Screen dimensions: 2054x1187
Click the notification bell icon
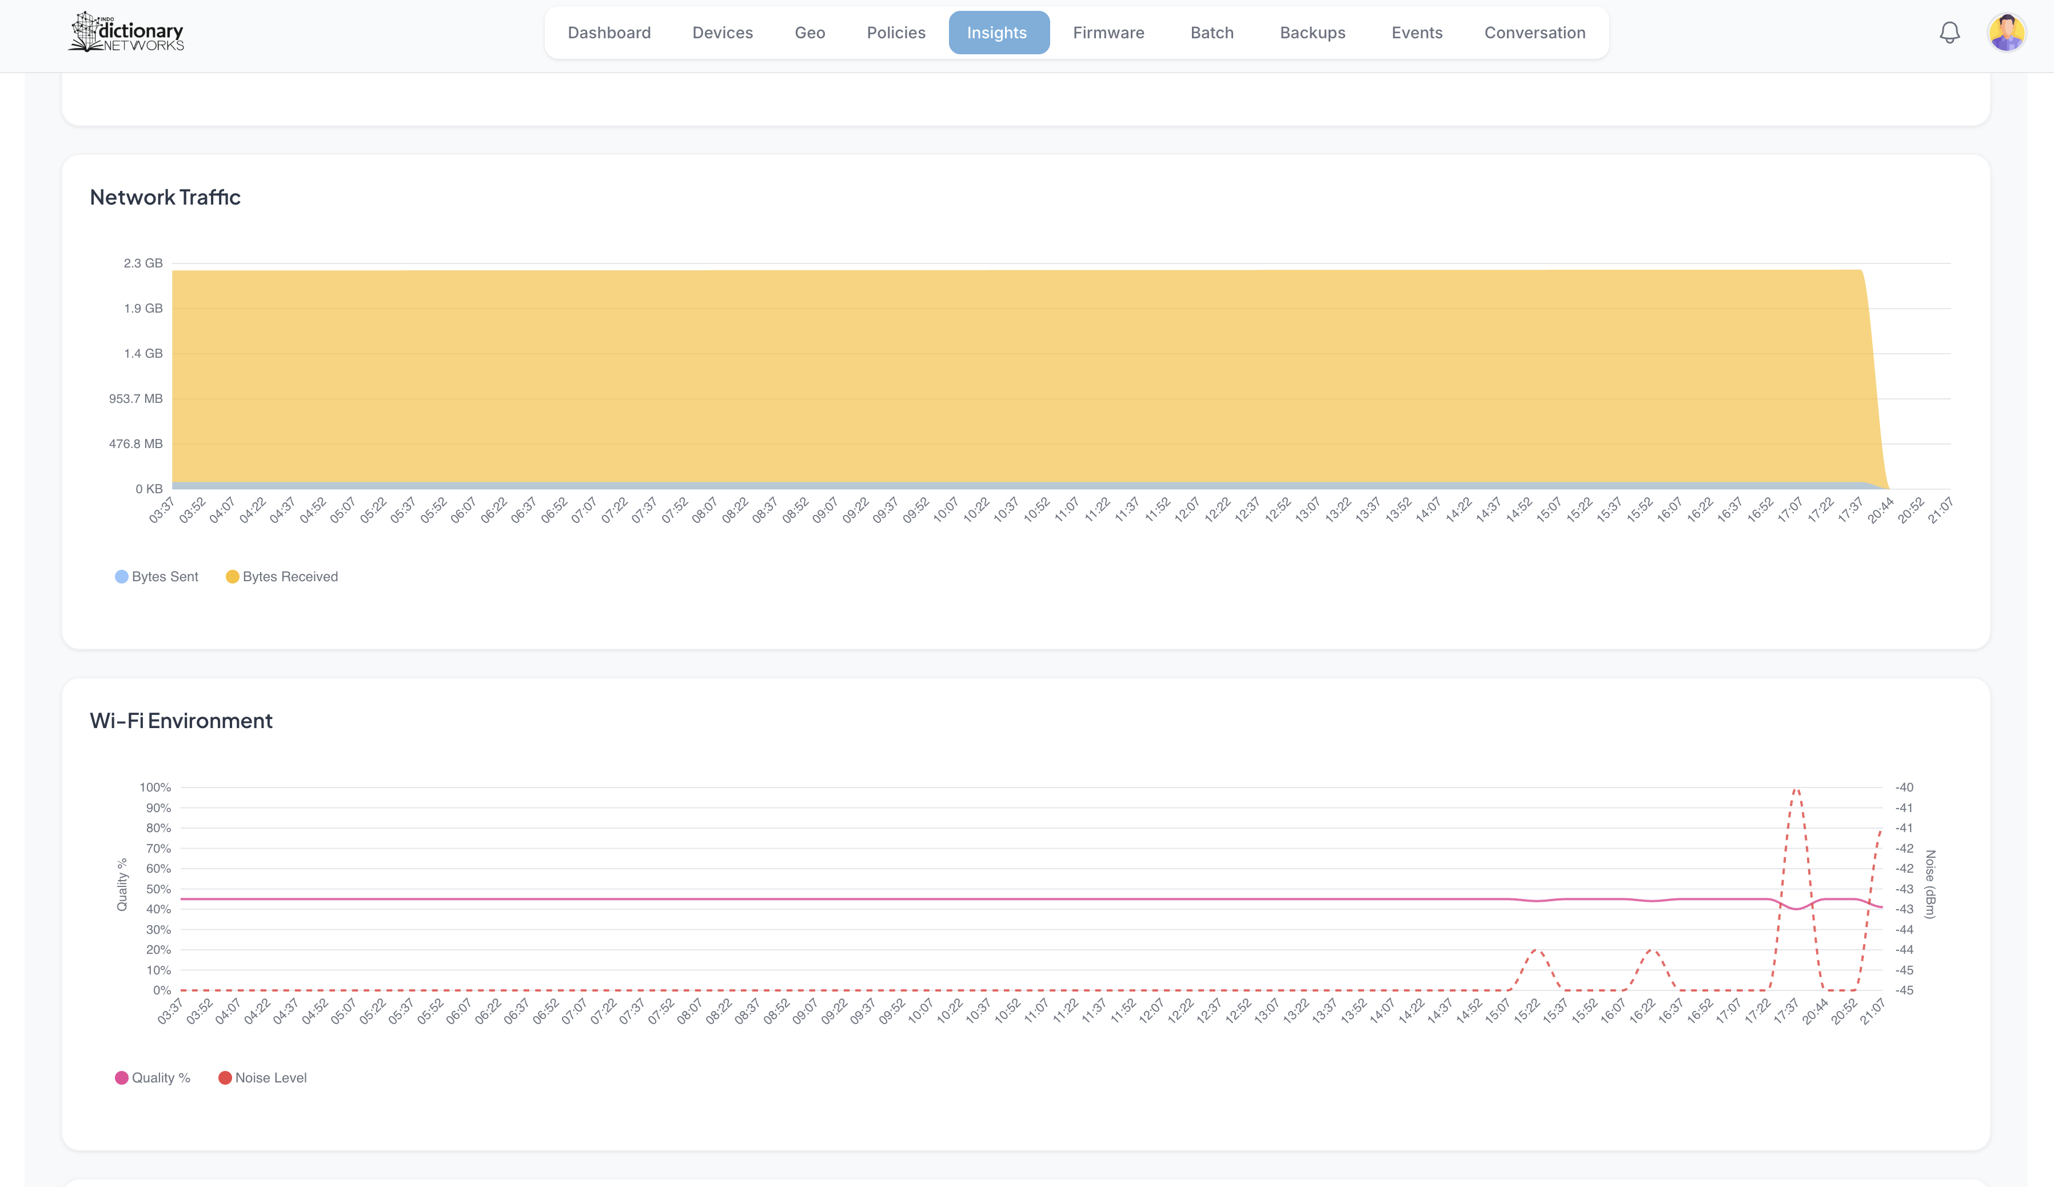point(1949,33)
